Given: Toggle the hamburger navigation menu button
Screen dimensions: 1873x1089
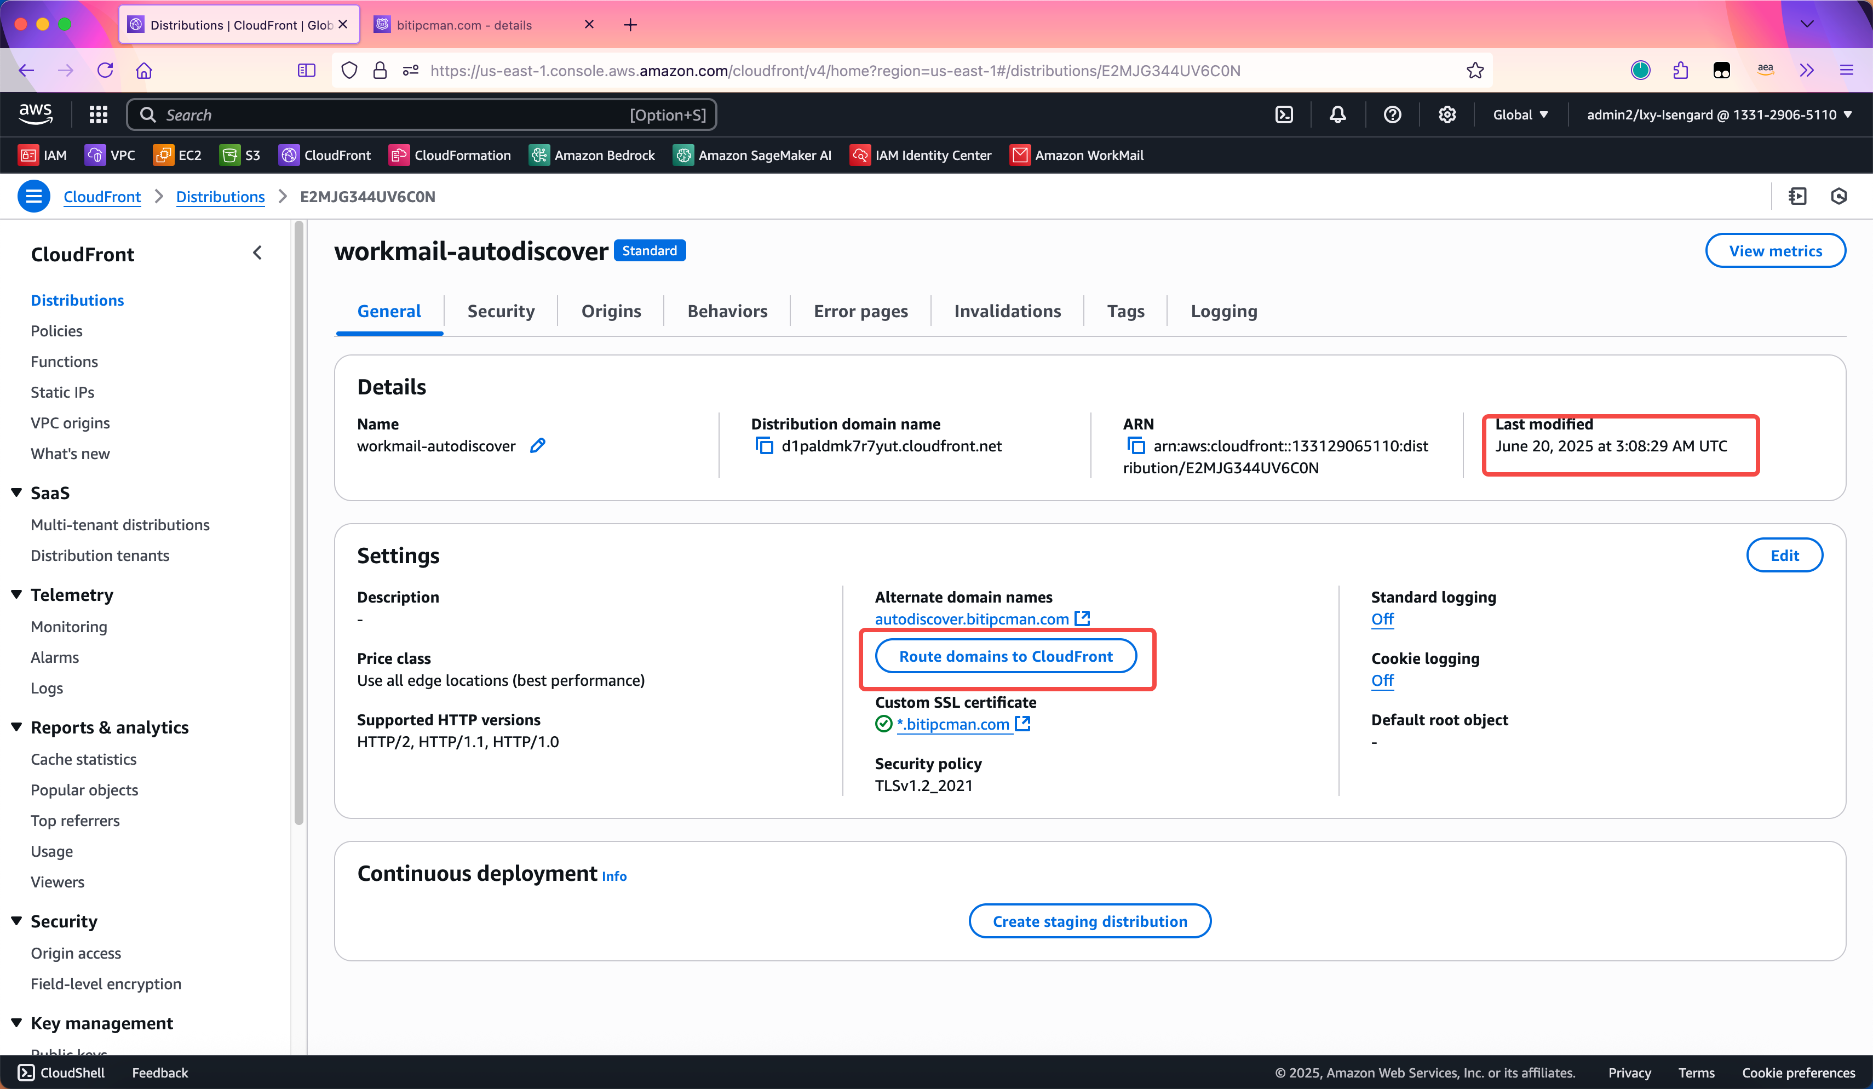Looking at the screenshot, I should [x=33, y=196].
